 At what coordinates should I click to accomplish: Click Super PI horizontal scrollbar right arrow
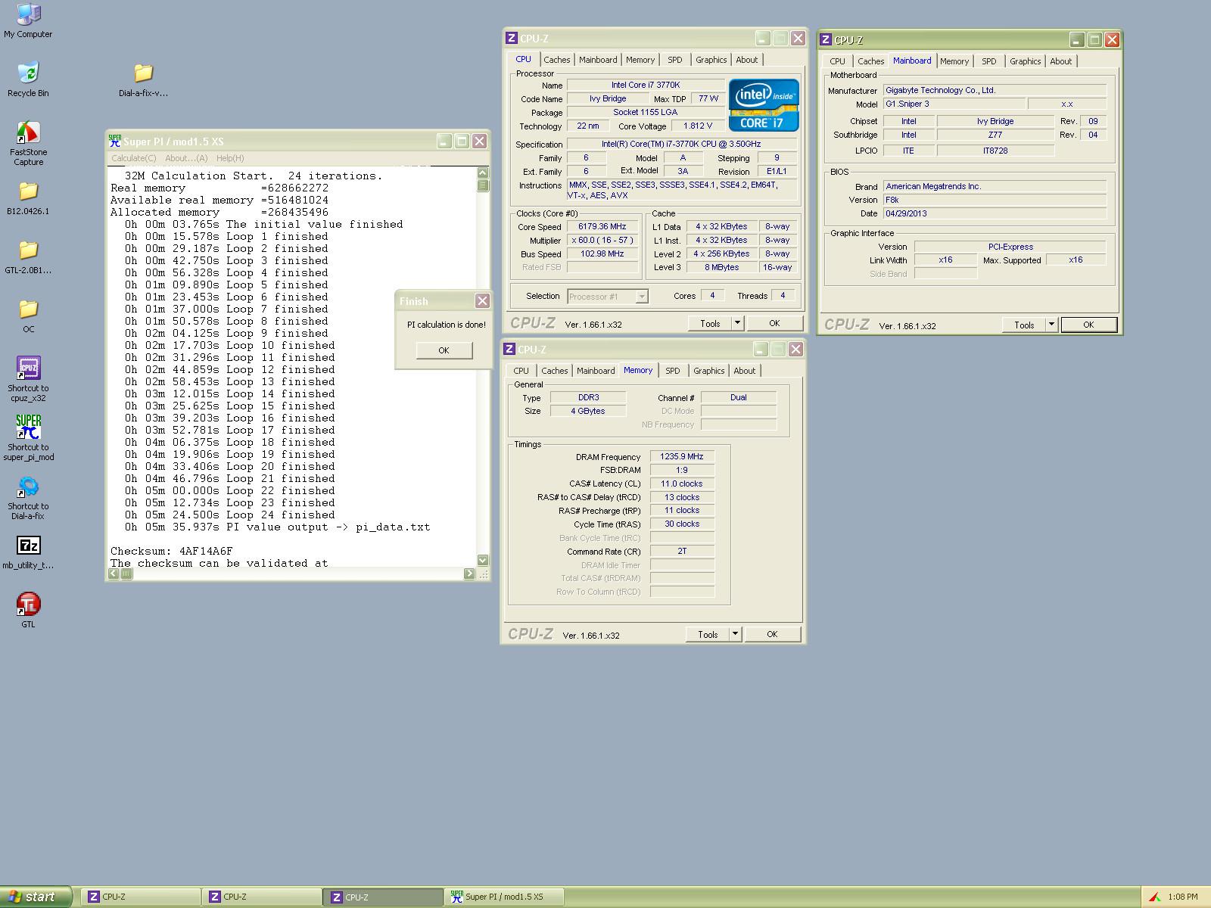[x=469, y=574]
